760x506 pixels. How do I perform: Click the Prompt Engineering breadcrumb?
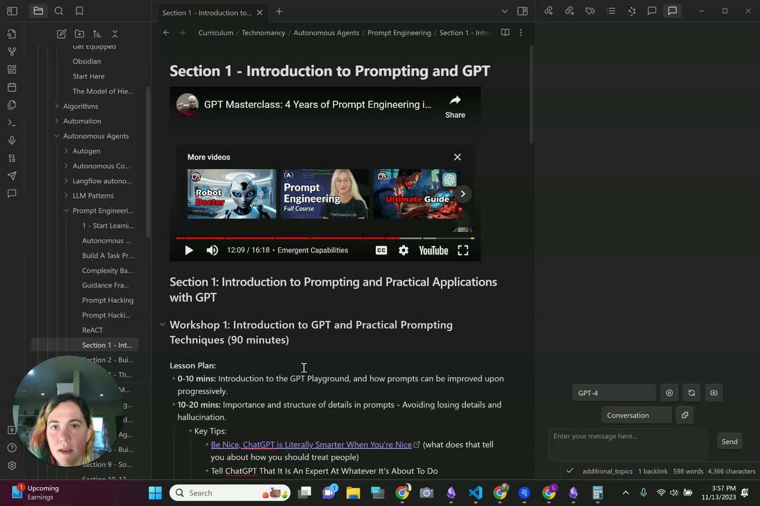(399, 33)
